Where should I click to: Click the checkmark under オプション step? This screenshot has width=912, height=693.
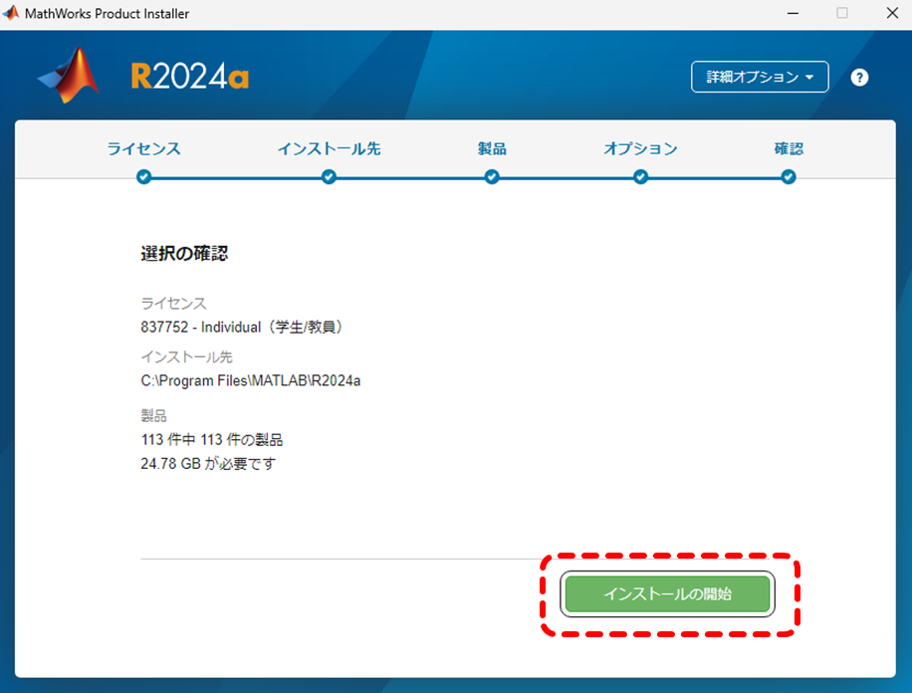point(640,177)
